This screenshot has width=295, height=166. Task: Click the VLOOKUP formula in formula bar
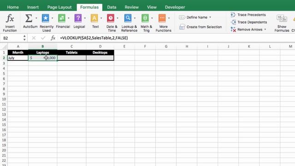point(94,38)
